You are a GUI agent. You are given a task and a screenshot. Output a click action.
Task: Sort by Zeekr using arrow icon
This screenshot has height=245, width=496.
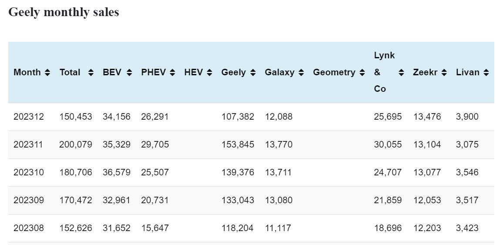pos(444,73)
